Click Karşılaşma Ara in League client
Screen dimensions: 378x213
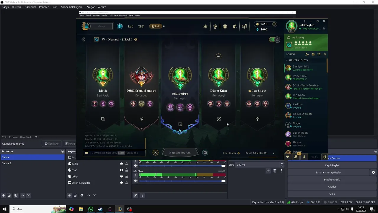(x=180, y=153)
